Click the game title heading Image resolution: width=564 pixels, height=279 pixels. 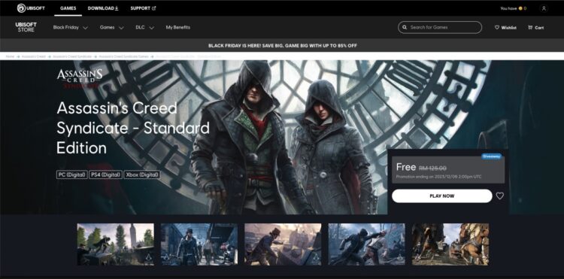[x=132, y=128]
